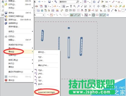
Task: Click the checkmark surface finish symbol icon
Action: point(82,6)
